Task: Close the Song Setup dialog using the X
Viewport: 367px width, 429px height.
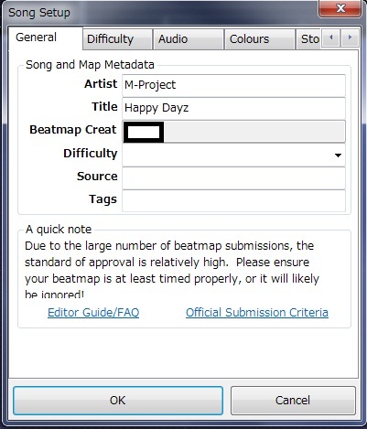Action: click(x=340, y=9)
